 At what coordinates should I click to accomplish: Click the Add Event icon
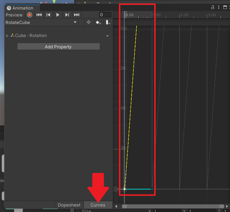[108, 22]
